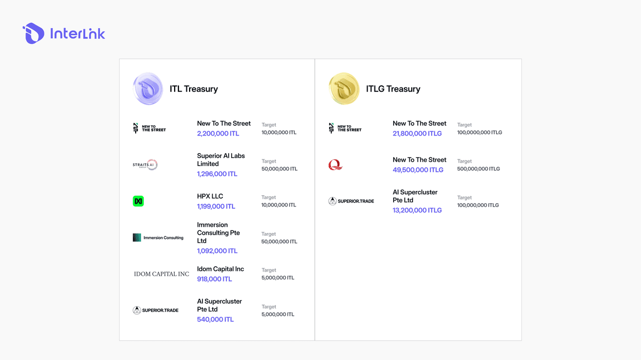641x360 pixels.
Task: Click target value beside 2,200,000 ITL
Action: pyautogui.click(x=279, y=132)
